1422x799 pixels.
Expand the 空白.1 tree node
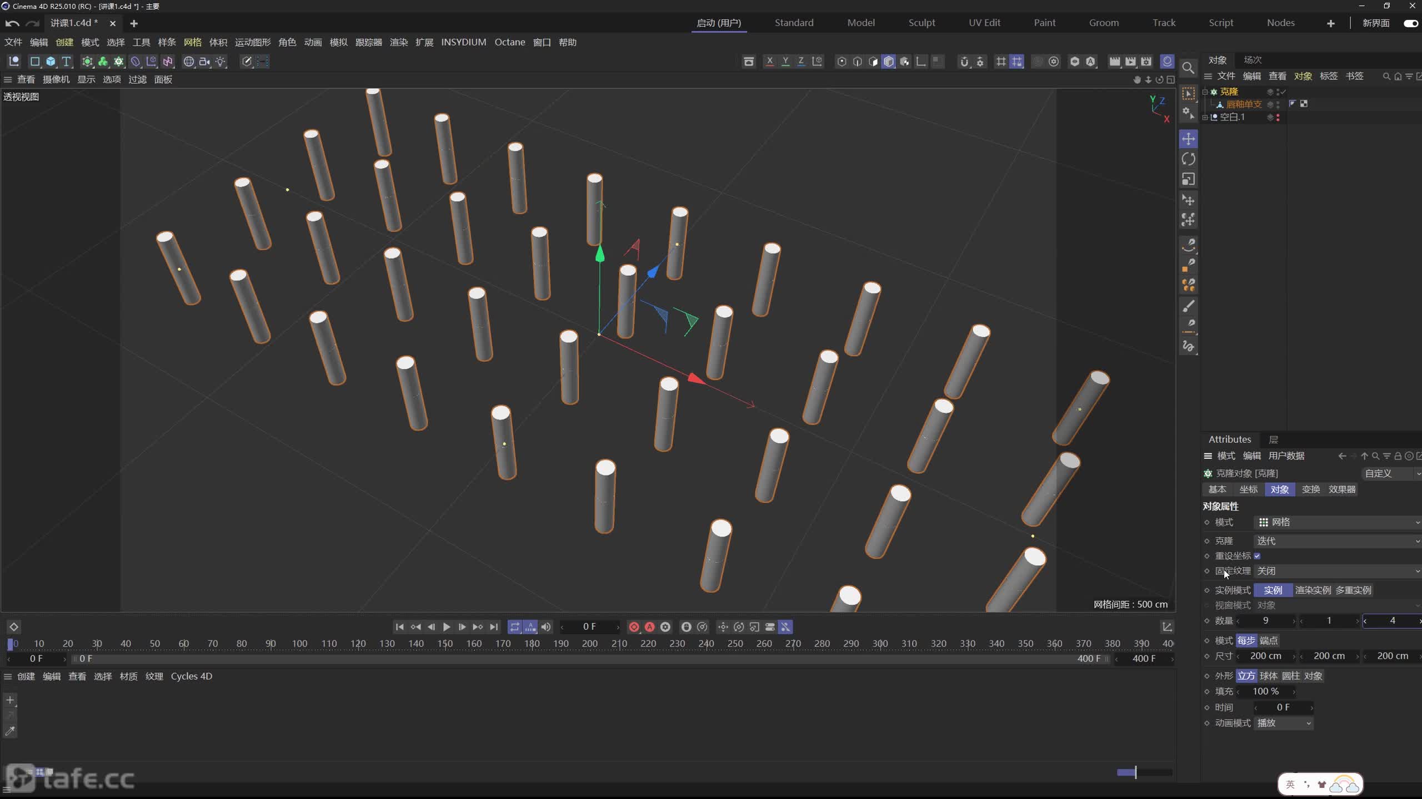[x=1205, y=117]
